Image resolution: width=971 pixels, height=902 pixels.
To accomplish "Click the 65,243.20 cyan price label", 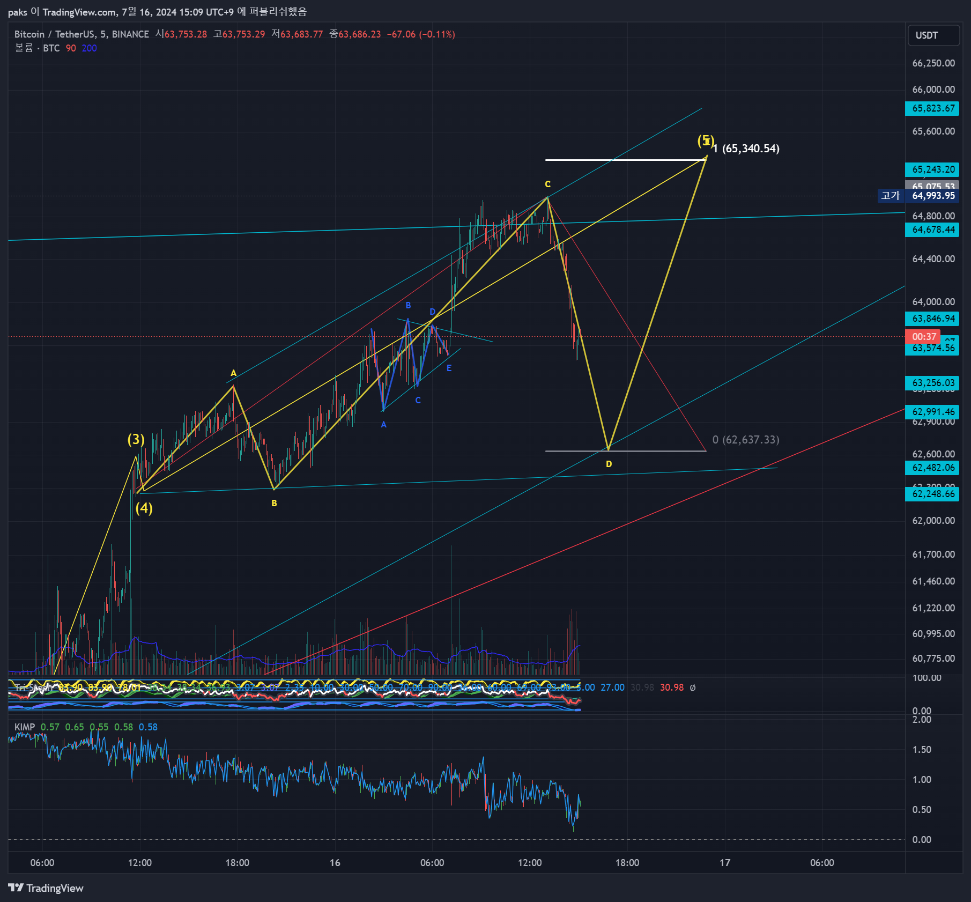I will [x=933, y=169].
